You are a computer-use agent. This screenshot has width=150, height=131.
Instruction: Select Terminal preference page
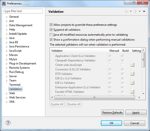pos(15,85)
